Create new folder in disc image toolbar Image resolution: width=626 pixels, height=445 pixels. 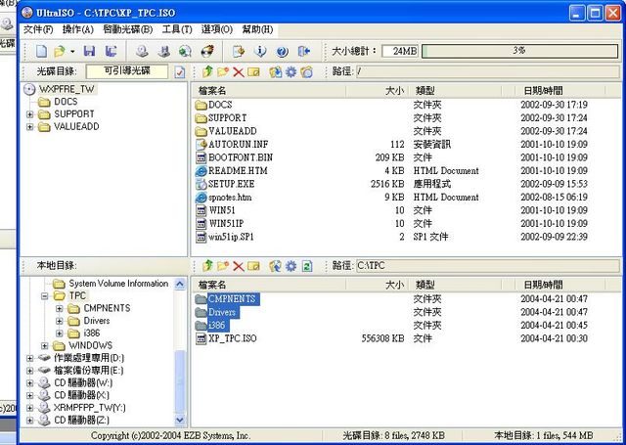[223, 71]
